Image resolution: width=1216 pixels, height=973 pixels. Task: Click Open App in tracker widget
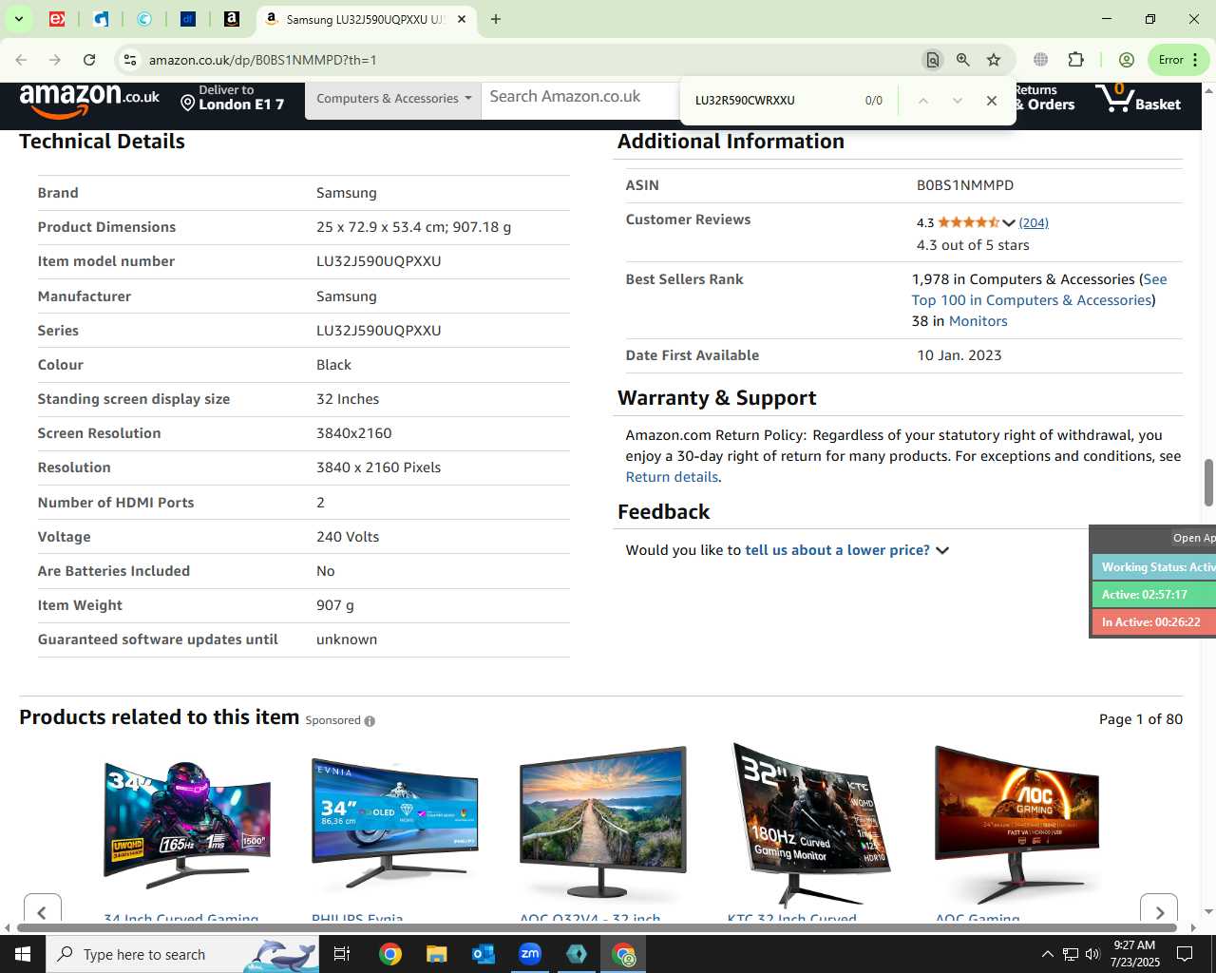point(1194,538)
